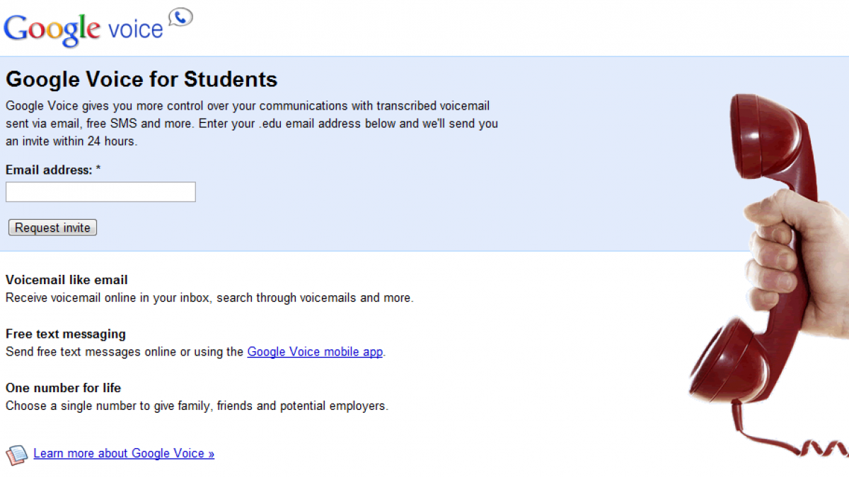Focus the Email address input field
Image resolution: width=849 pixels, height=477 pixels.
100,192
